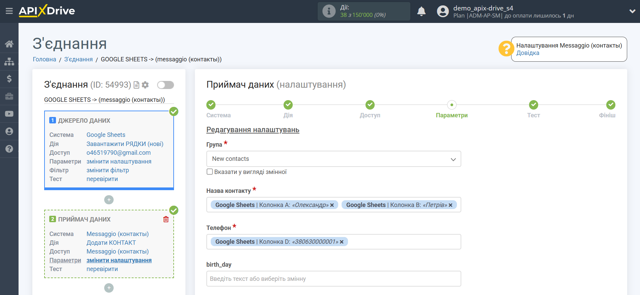
Task: Click receiver block green checkmark
Action: (x=174, y=210)
